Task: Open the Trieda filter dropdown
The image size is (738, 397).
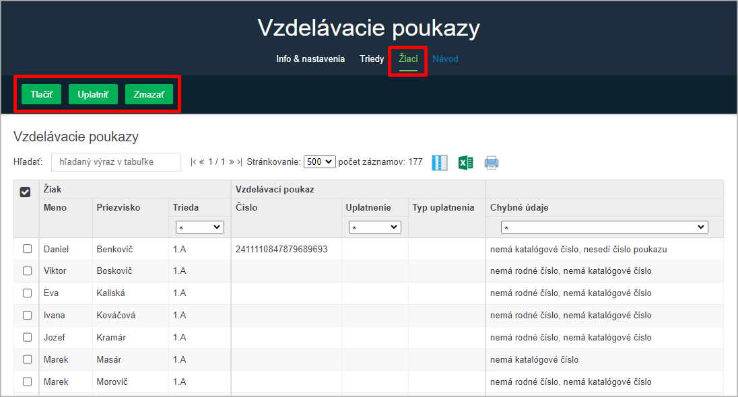Action: pos(199,227)
